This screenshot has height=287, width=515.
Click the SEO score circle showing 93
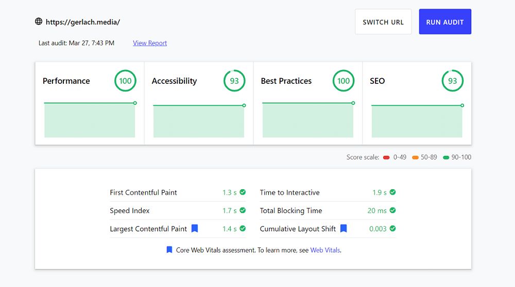453,81
